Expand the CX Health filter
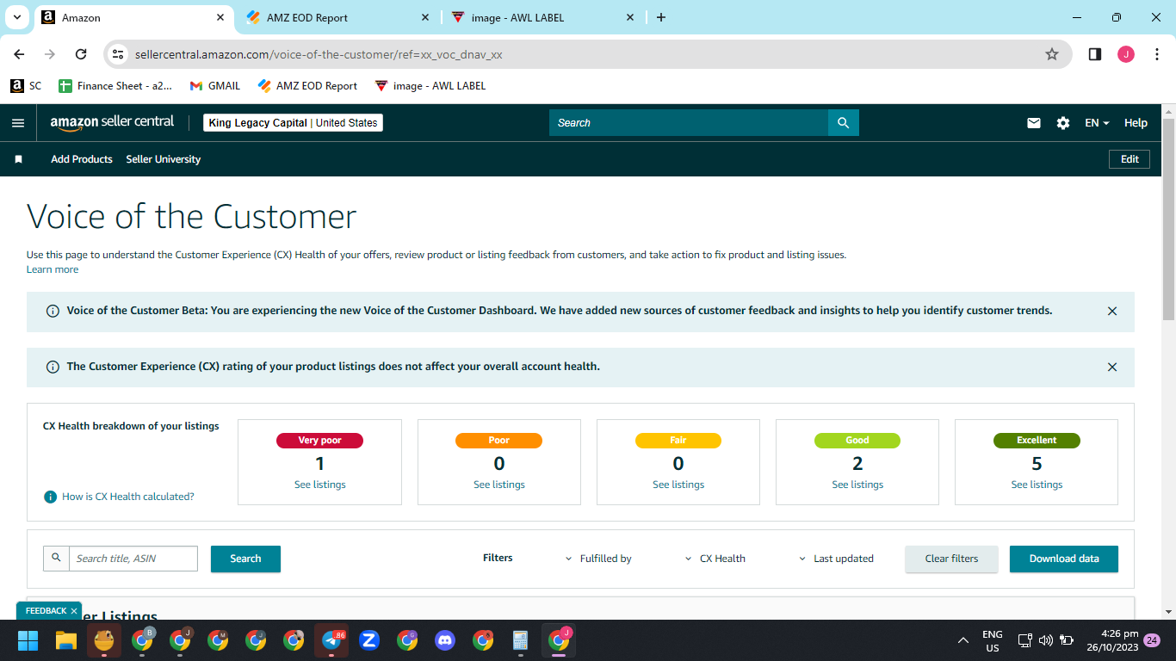Screen dimensions: 1176x661 click(x=715, y=559)
